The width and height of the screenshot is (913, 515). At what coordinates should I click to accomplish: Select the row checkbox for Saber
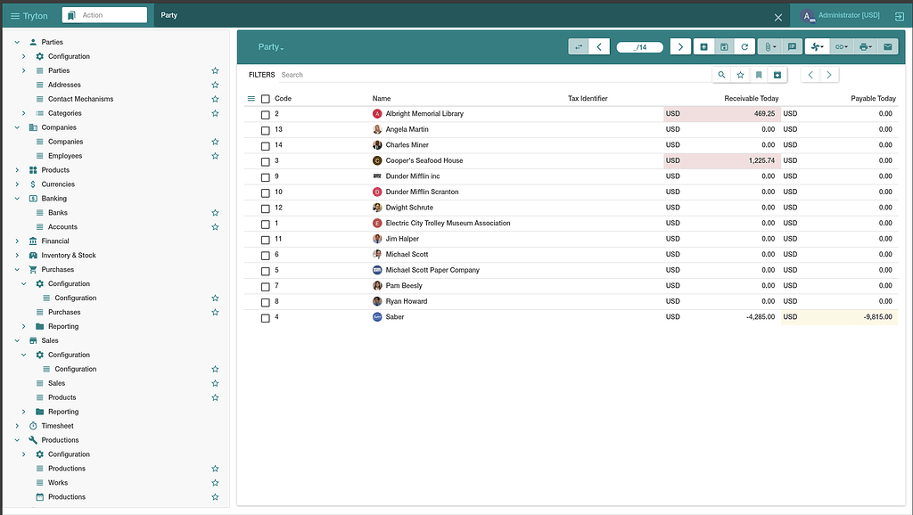[x=265, y=316]
